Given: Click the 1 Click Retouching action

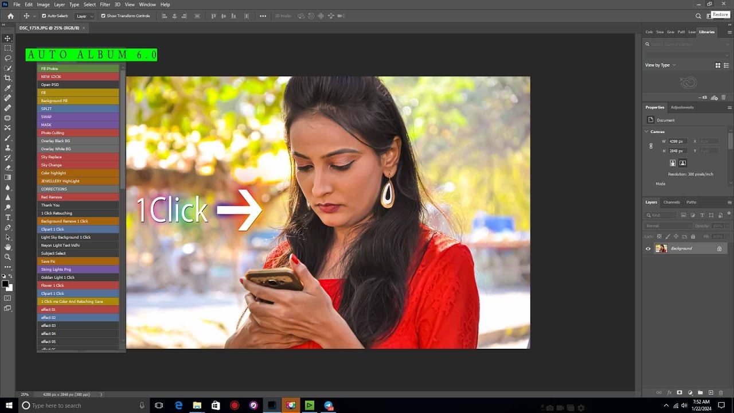Looking at the screenshot, I should [78, 213].
